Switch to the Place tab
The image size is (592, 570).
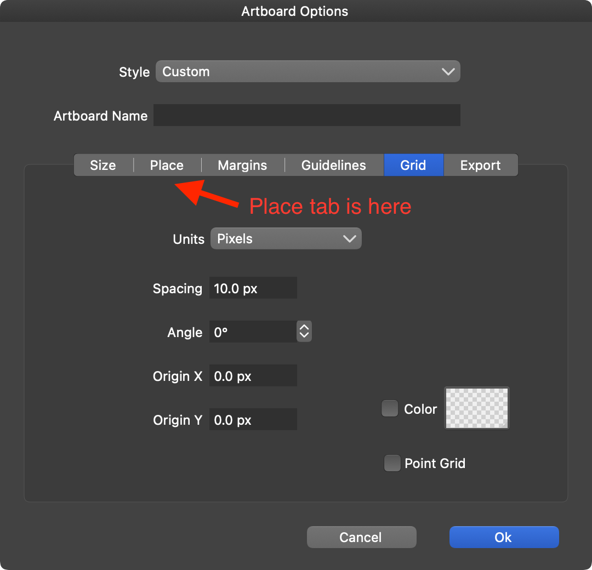click(x=167, y=166)
